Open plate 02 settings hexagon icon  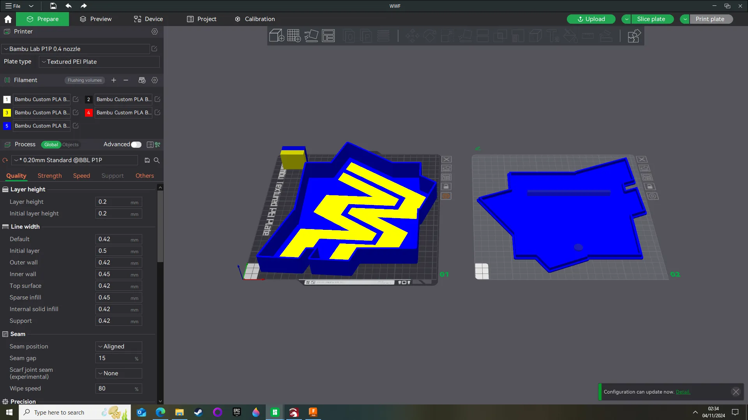tap(653, 196)
